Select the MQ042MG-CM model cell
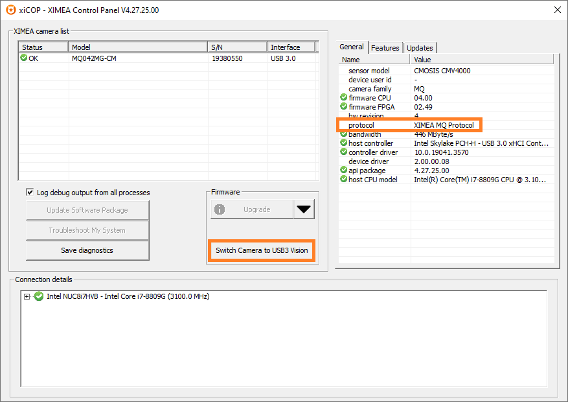This screenshot has width=568, height=402. (94, 58)
